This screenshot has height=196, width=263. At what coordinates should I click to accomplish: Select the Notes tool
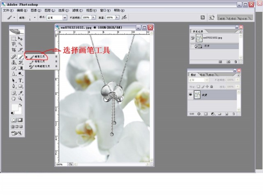click(14, 93)
